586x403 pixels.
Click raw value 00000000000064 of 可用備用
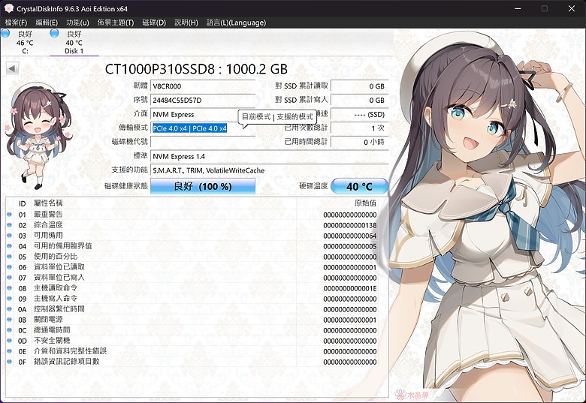(x=350, y=236)
